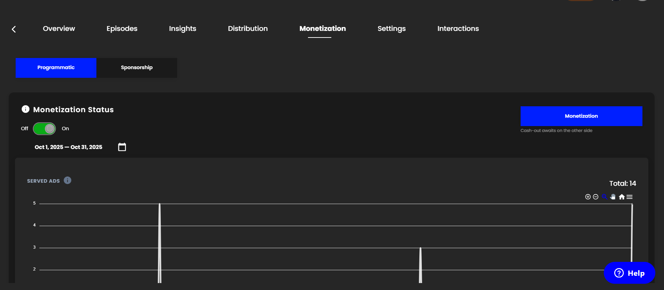Open the Help chat button
664x290 pixels.
[x=629, y=273]
